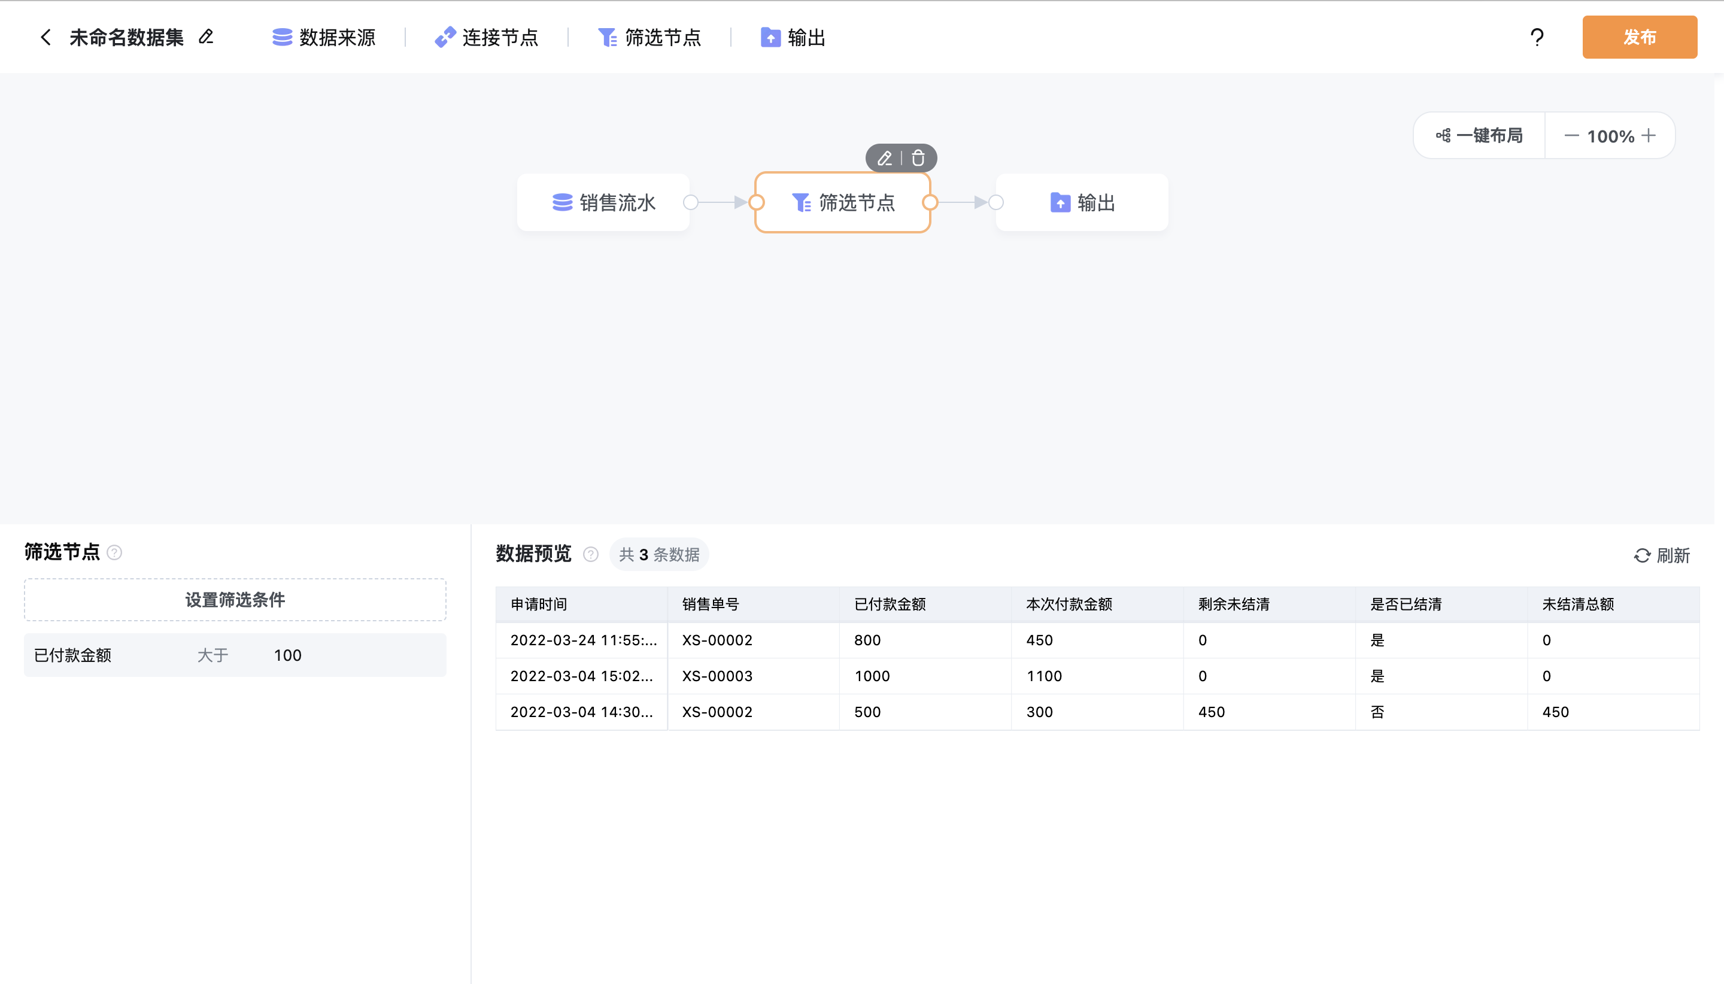Viewport: 1724px width, 984px height.
Task: Click output port of 筛选节点 node
Action: pyautogui.click(x=930, y=202)
